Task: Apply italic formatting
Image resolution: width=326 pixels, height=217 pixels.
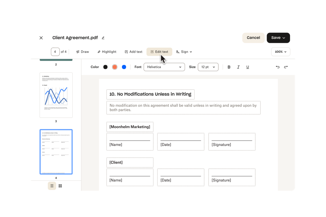Action: [238, 67]
